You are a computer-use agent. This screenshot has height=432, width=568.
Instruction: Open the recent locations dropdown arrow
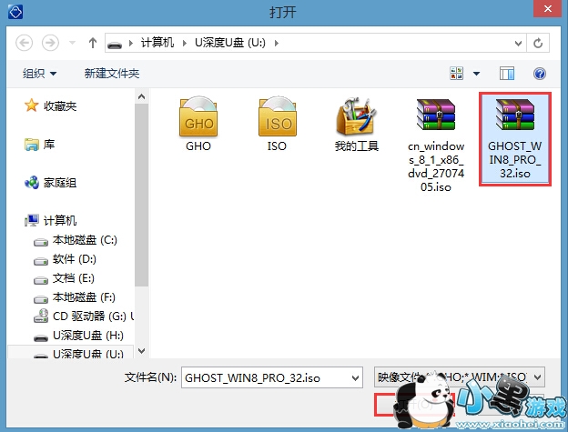point(72,43)
